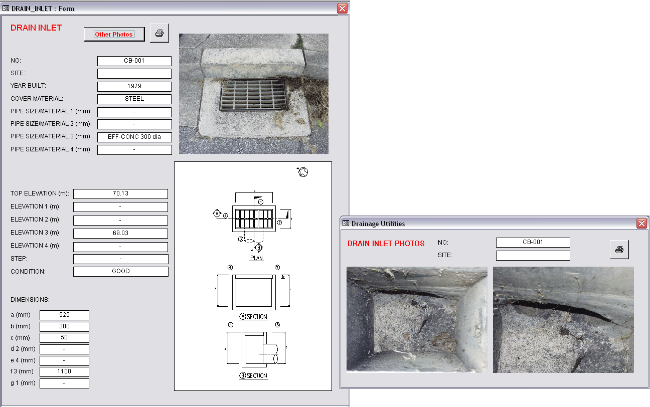Click the f 3 dimension field showing 1100
The height and width of the screenshot is (407, 650).
(64, 372)
